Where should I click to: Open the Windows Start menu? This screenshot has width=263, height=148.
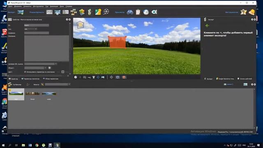(3, 145)
